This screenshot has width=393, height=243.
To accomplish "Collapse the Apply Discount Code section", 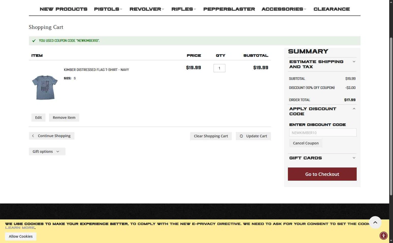I will pos(322,111).
